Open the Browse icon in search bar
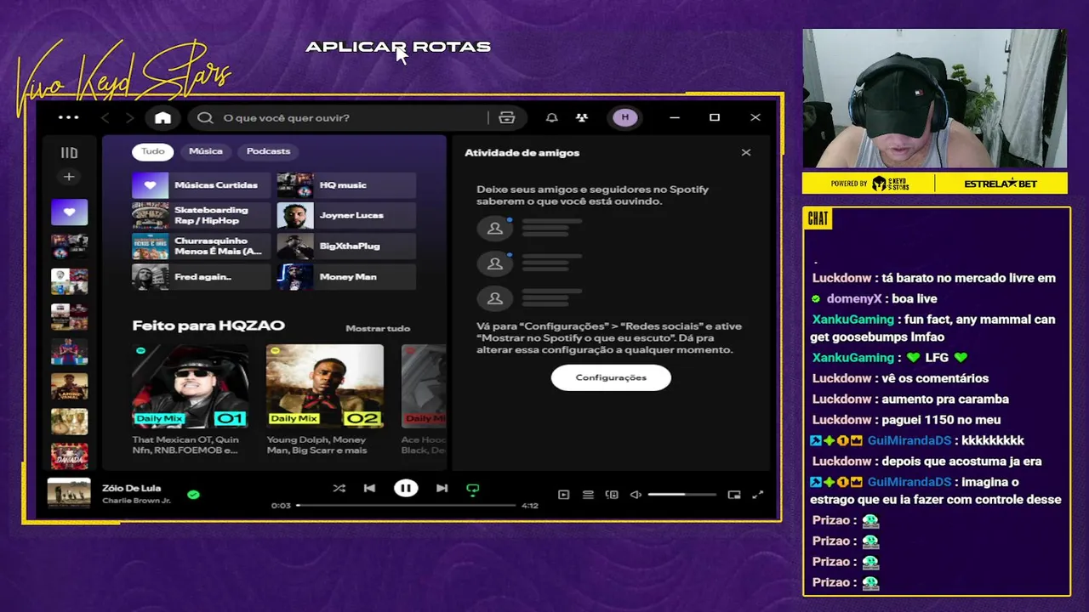The width and height of the screenshot is (1089, 612). [507, 118]
